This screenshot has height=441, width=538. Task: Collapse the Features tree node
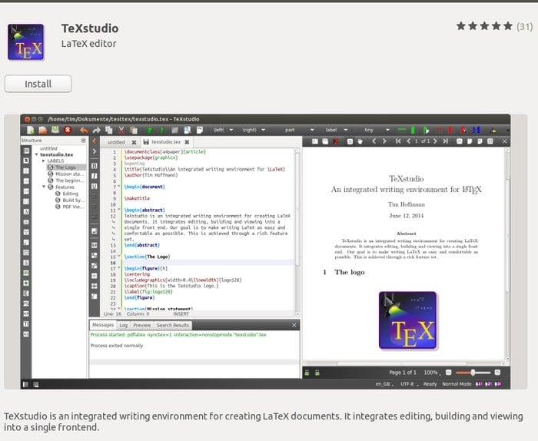click(44, 187)
